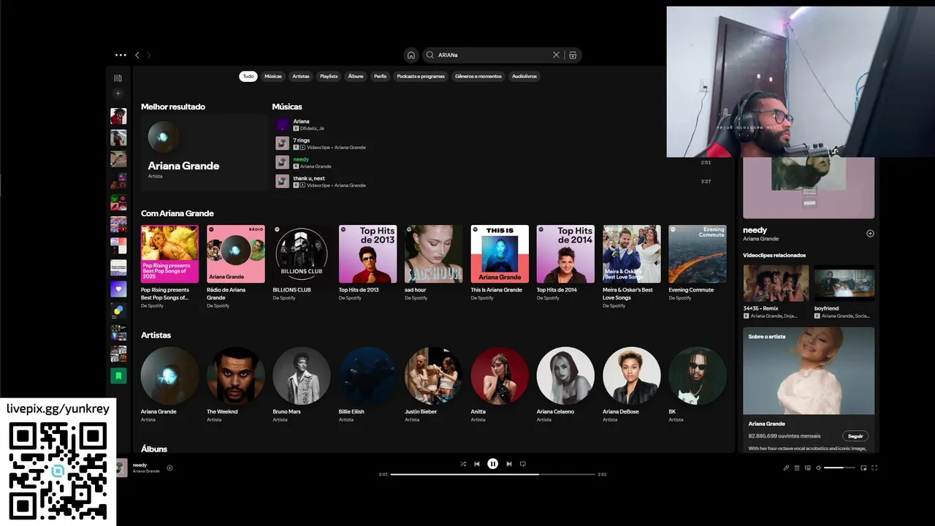This screenshot has height=526, width=935.
Task: Open the Liked Songs heart playlist
Action: [x=118, y=289]
